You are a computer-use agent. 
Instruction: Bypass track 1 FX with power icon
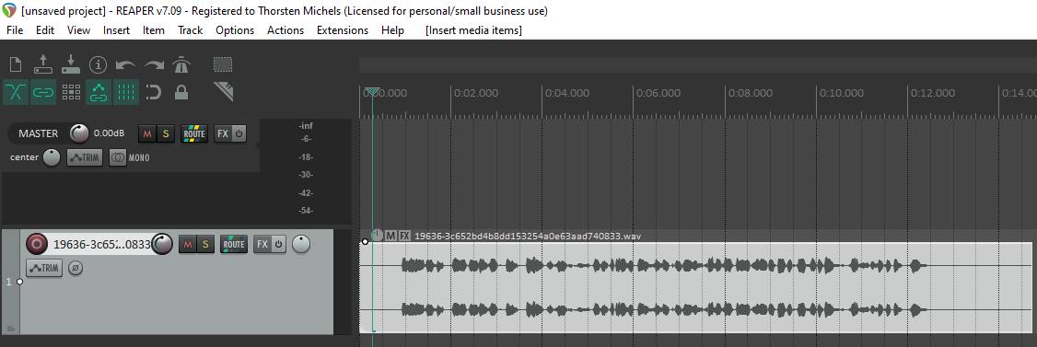coord(278,245)
